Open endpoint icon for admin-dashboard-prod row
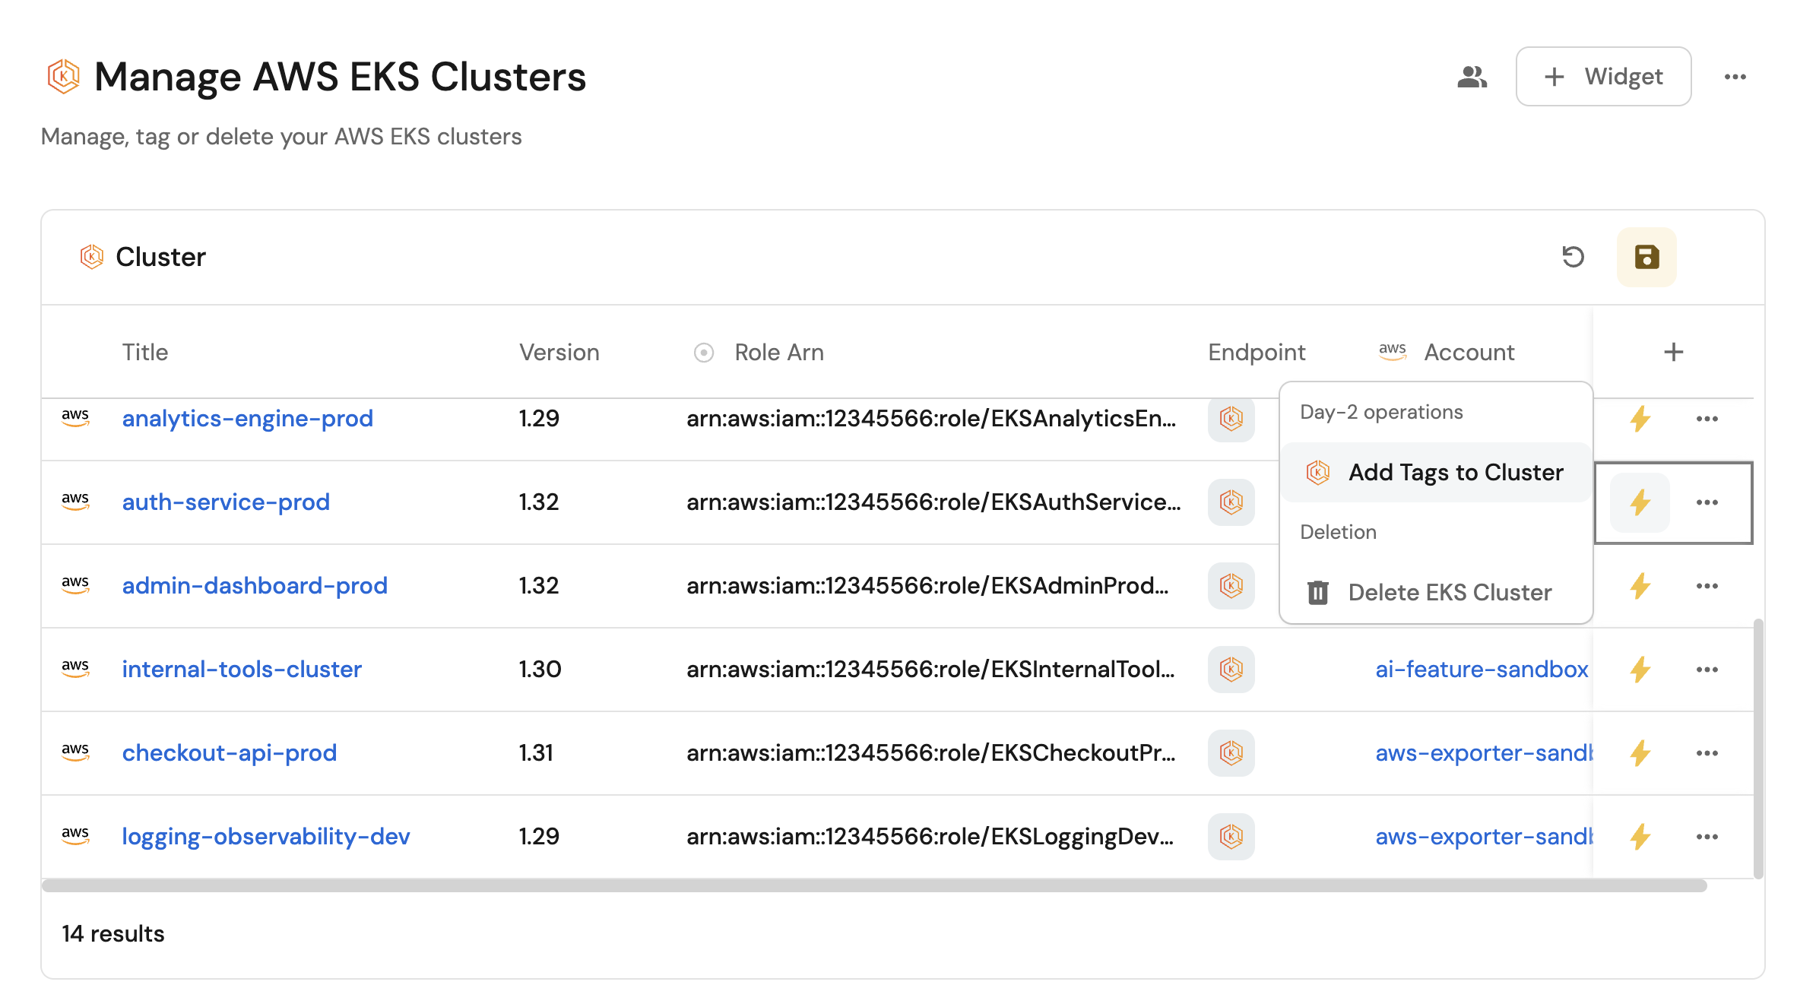 pos(1231,586)
